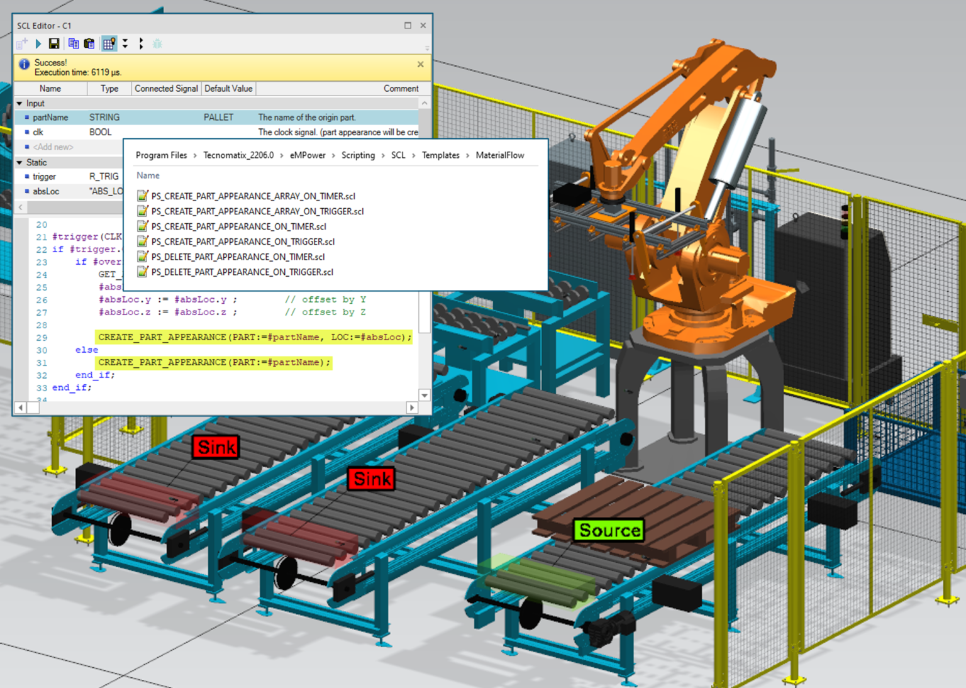Click the collapse-all arrows icon

141,43
